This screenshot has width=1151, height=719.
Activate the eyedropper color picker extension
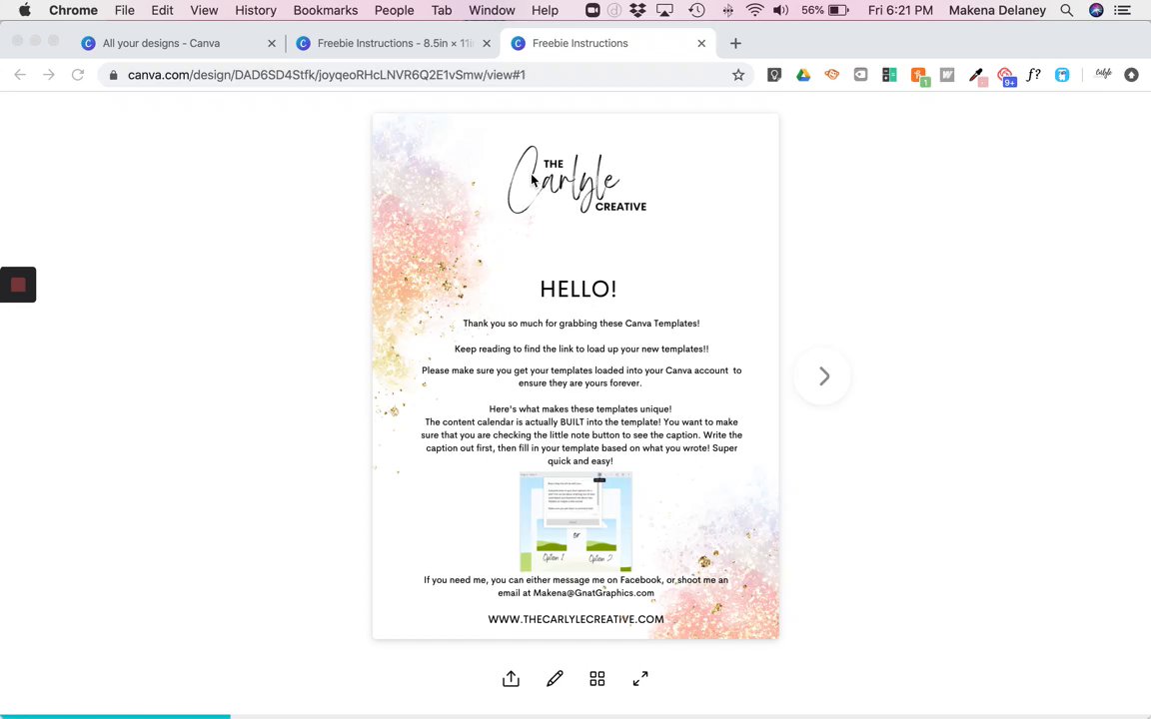[977, 76]
